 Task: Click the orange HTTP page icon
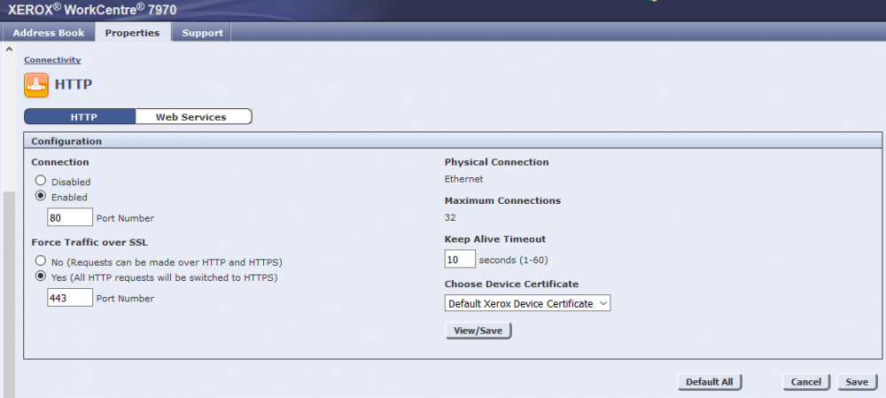coord(36,85)
